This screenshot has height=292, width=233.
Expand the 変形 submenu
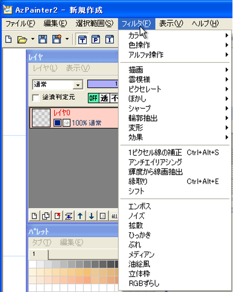[x=175, y=128]
